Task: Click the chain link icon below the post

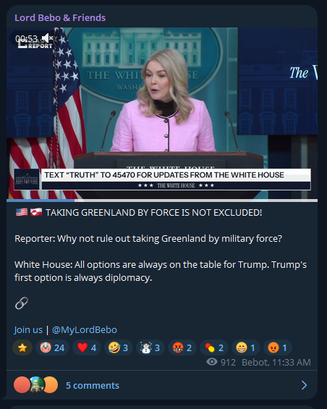Action: pos(22,303)
